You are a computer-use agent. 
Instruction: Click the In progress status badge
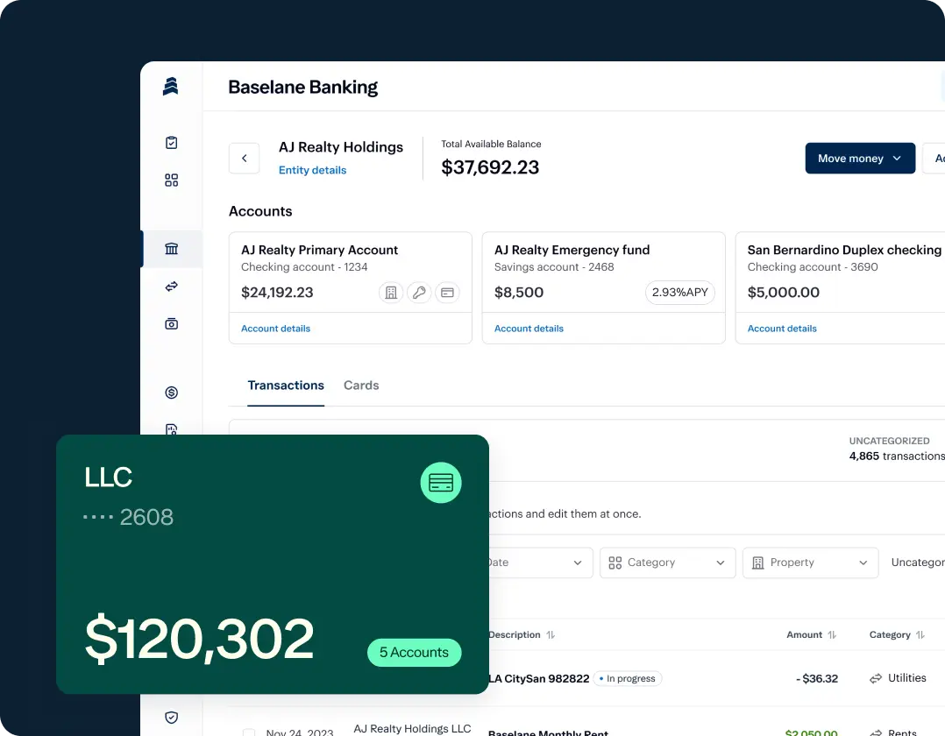[628, 679]
